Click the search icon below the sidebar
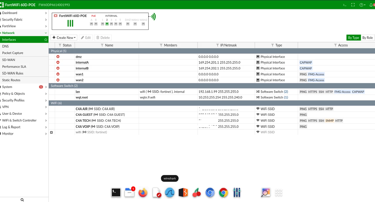This screenshot has height=202, width=375. click(x=22, y=200)
